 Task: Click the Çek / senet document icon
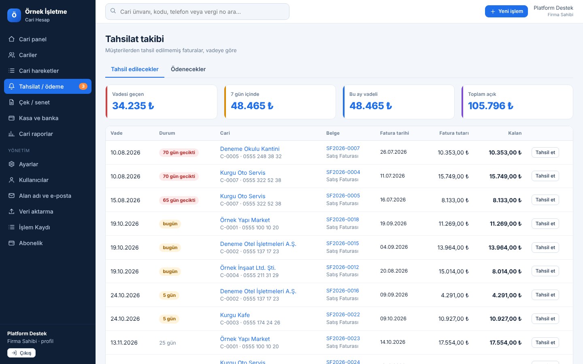[11, 102]
